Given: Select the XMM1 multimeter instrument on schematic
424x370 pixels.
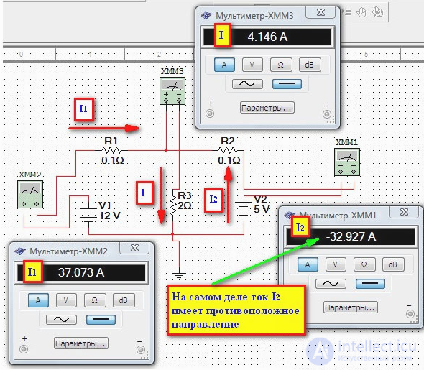Looking at the screenshot, I should pos(347,162).
